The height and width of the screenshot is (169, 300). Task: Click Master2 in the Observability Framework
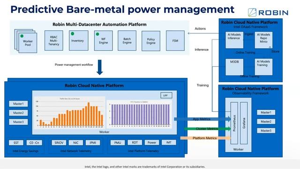point(266,121)
